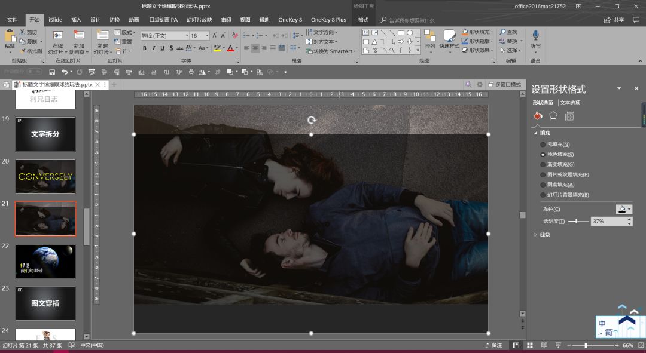The image size is (646, 353).
Task: Choose the Gradient fill (渐变填充) option
Action: click(543, 164)
